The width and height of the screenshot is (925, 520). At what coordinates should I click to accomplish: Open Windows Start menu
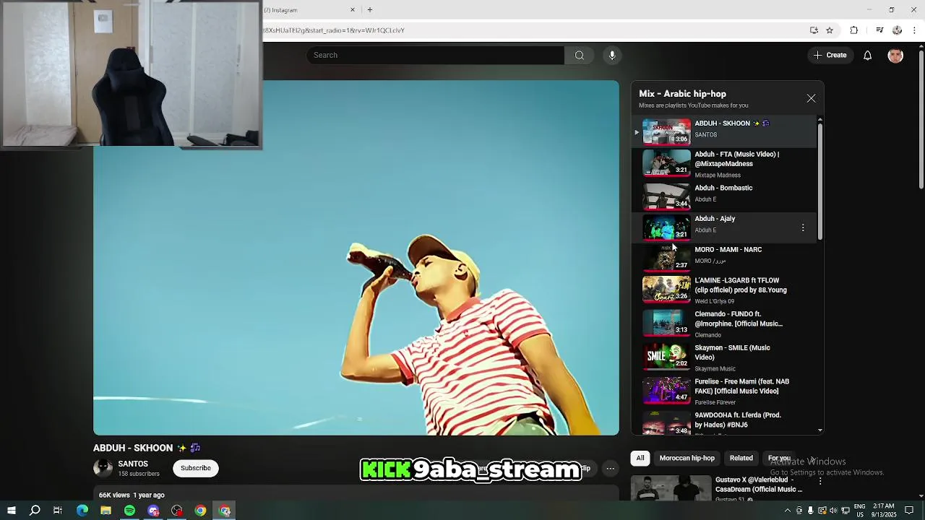coord(12,511)
